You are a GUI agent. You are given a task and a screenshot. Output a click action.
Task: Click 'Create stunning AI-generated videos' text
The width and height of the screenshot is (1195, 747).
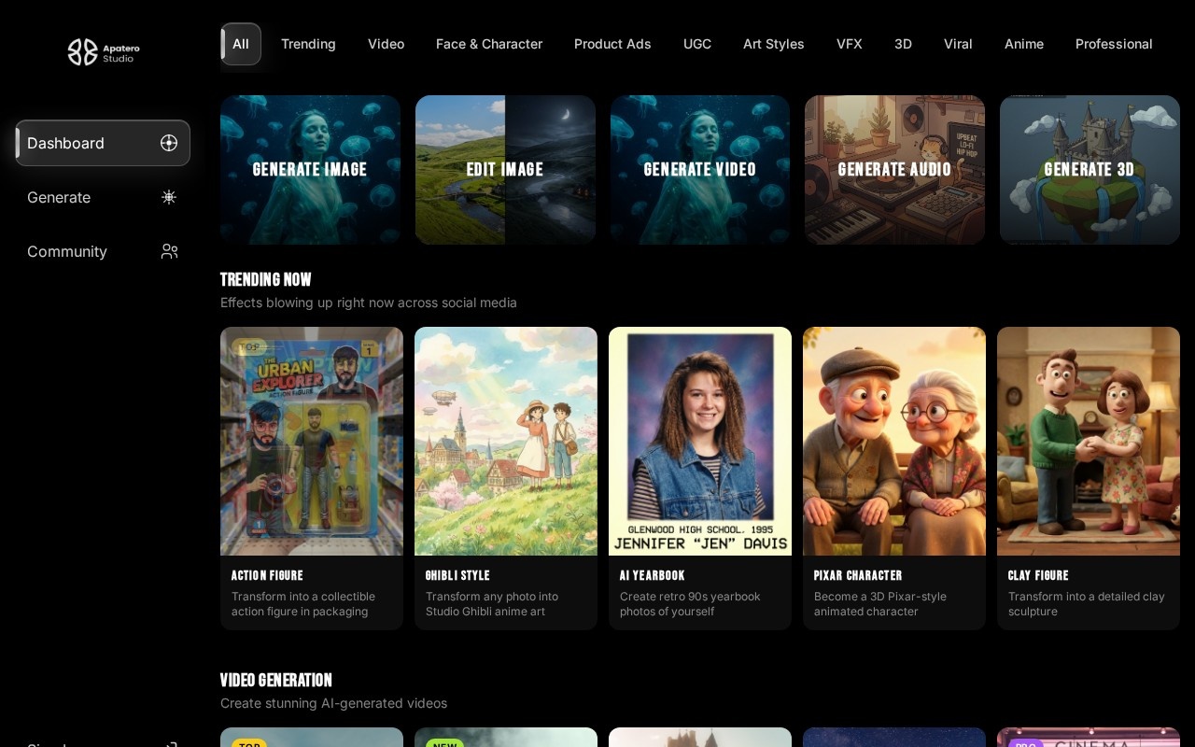tap(333, 703)
